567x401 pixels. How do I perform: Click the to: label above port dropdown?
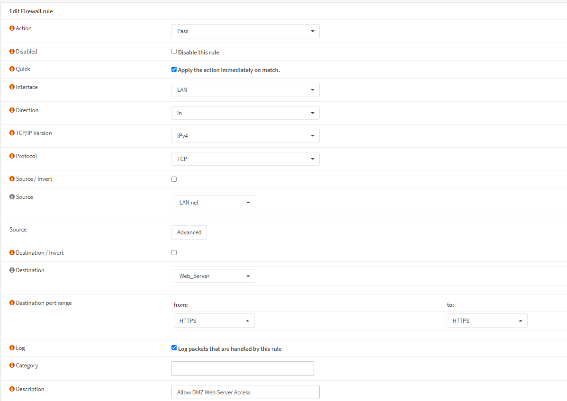click(x=450, y=305)
